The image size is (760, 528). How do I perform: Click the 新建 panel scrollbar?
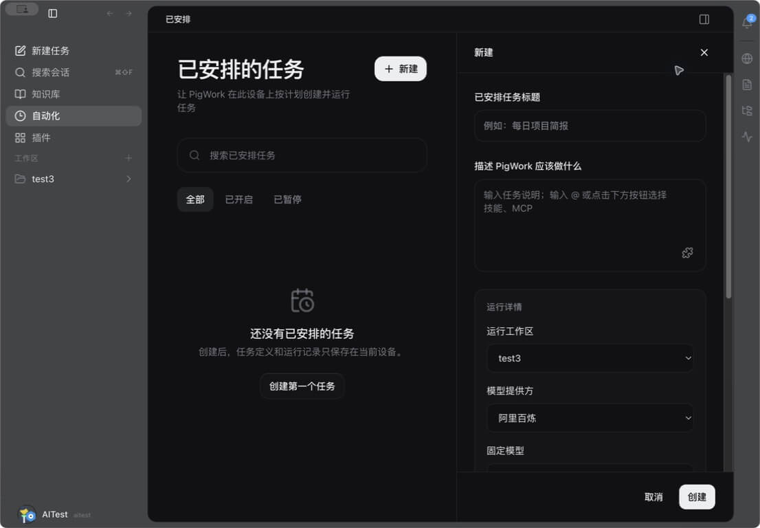coord(728,187)
